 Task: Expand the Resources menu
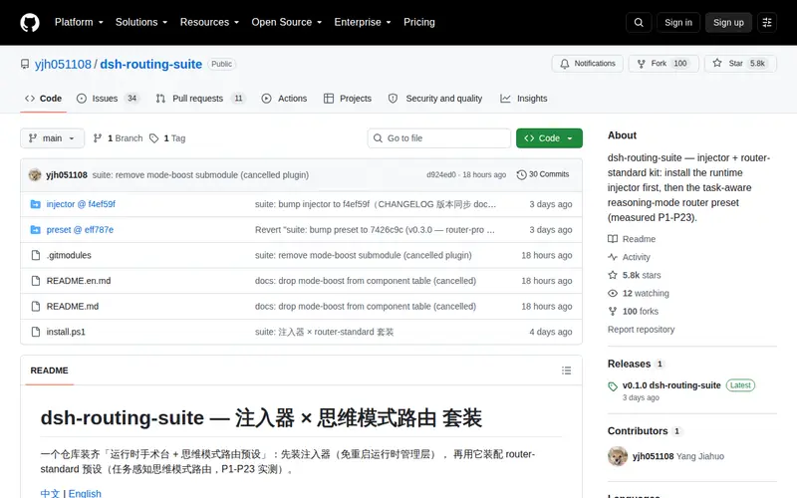(x=209, y=22)
